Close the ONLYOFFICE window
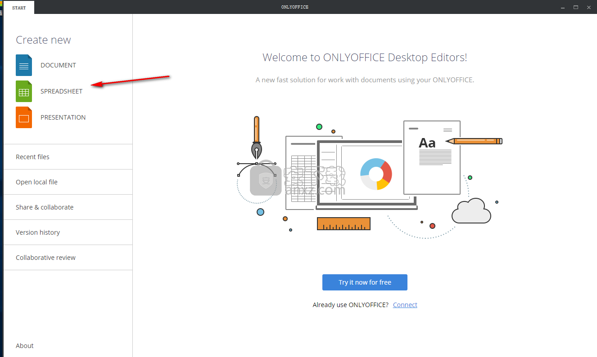The image size is (597, 357). [588, 8]
